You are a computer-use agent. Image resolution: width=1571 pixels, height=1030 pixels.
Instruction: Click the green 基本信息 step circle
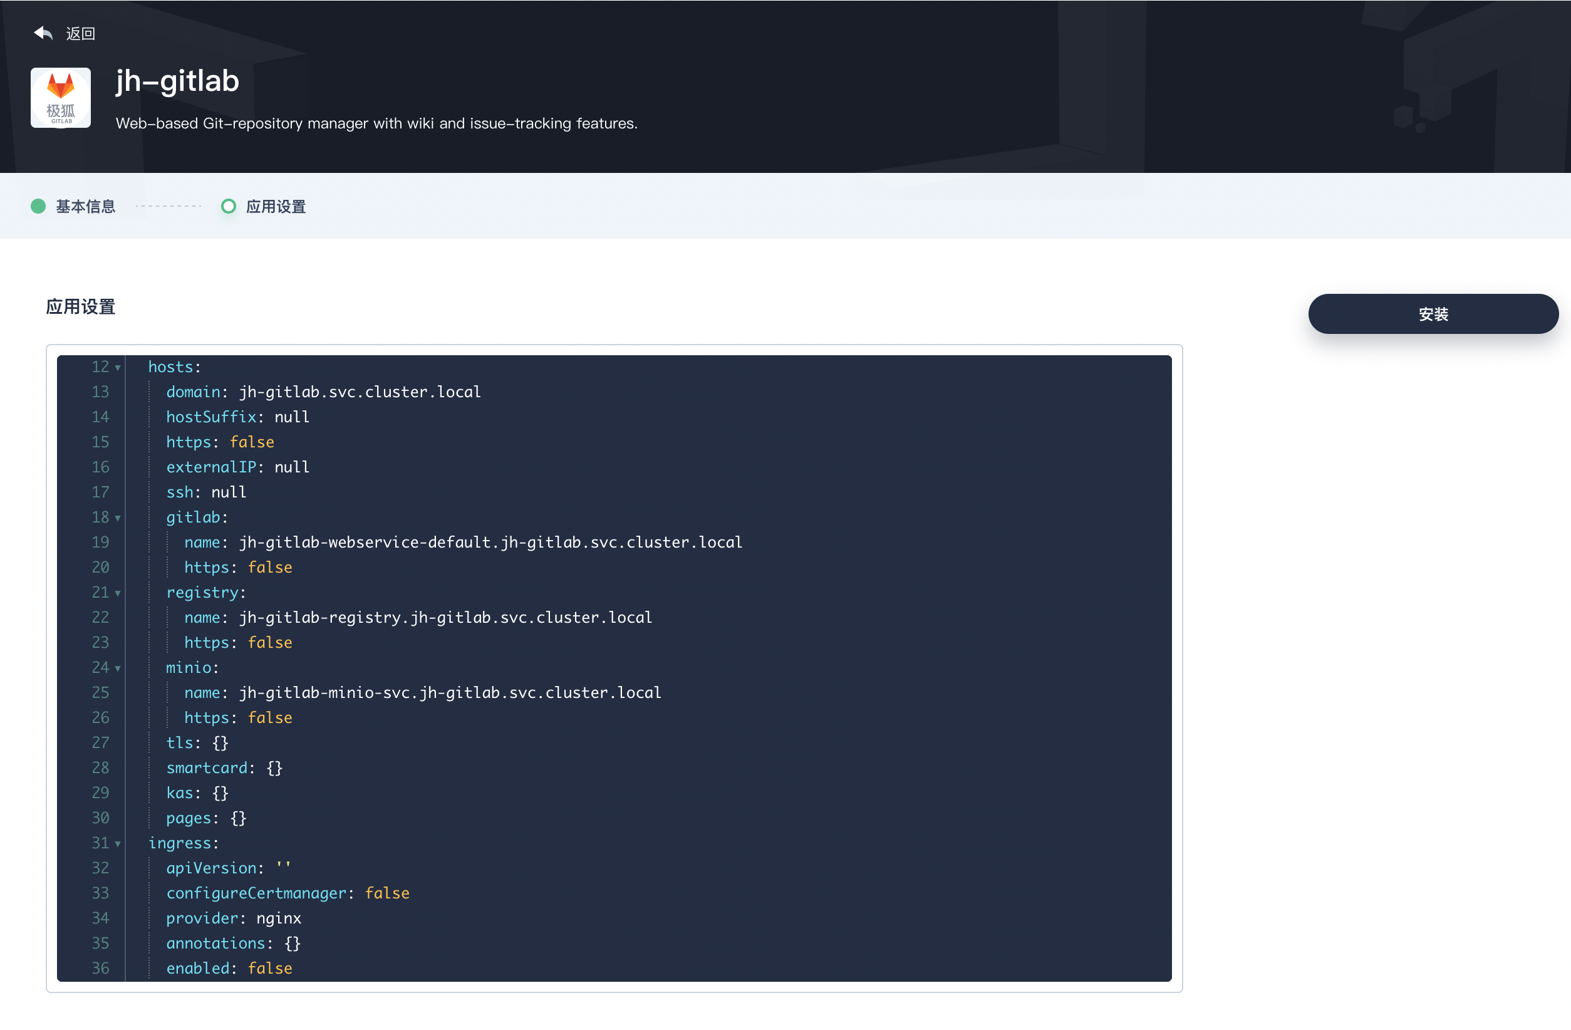38,207
